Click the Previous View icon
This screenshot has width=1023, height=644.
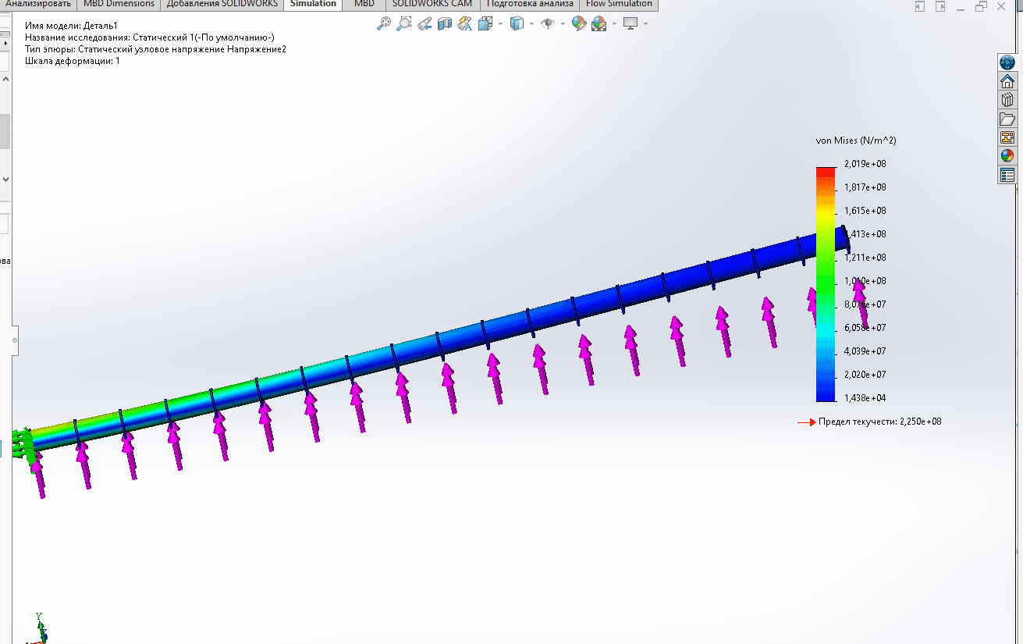coord(424,23)
